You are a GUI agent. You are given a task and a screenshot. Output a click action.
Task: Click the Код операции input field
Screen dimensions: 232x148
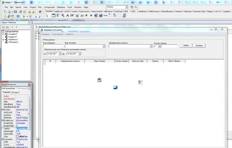[53, 46]
